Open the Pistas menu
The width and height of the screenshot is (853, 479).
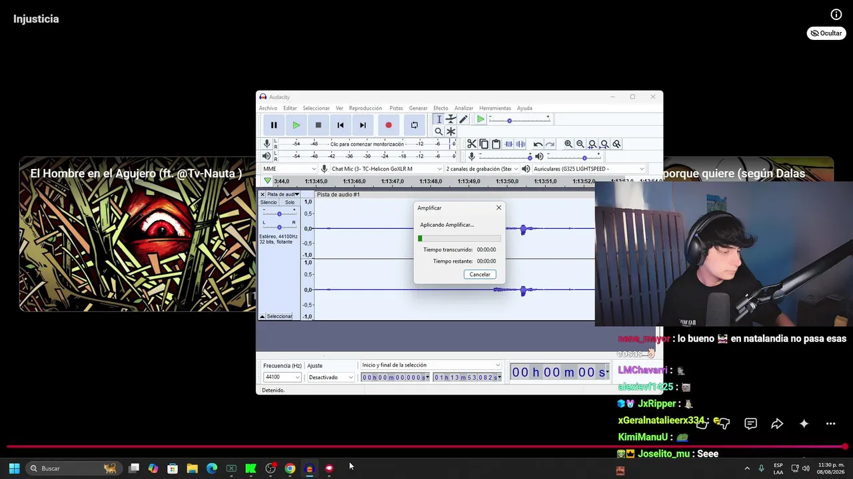396,108
